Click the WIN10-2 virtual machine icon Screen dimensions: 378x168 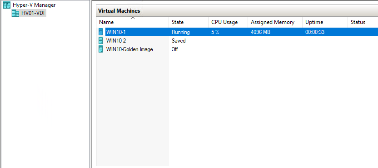(100, 41)
